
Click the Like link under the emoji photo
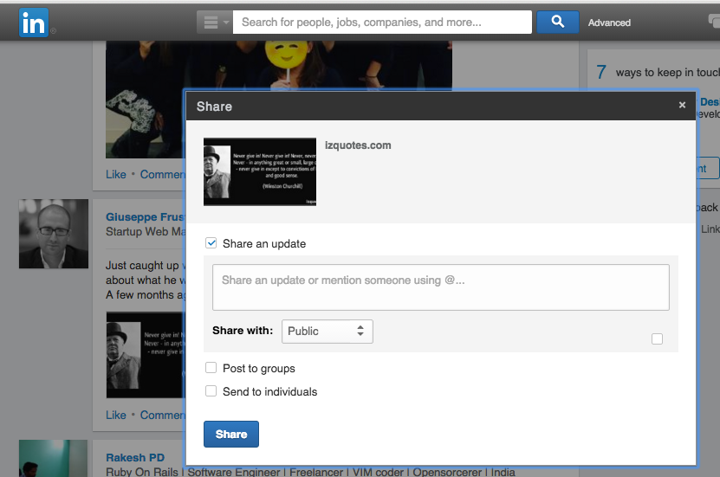116,174
